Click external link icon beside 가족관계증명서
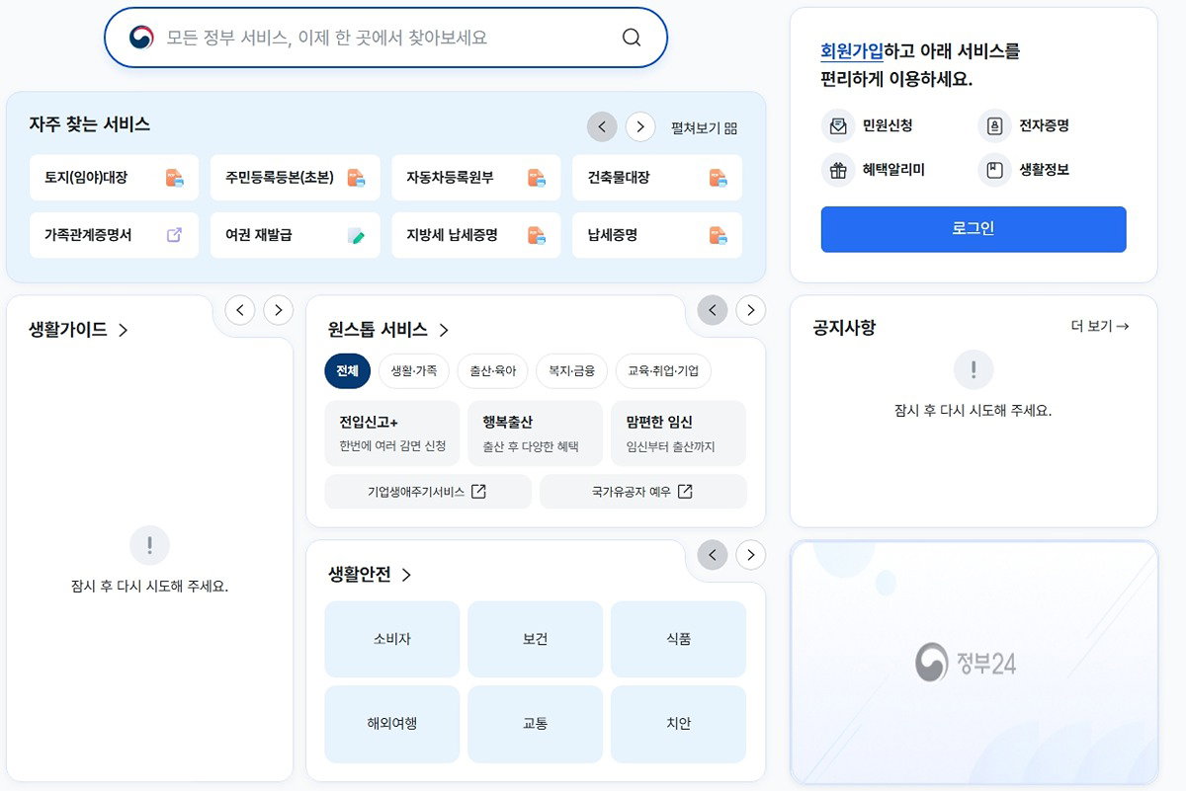Screen dimensions: 1186x791 [174, 235]
